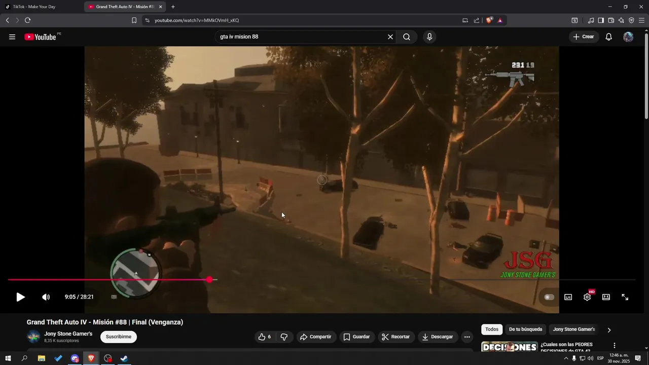
Task: Open a new browser tab
Action: pyautogui.click(x=173, y=7)
